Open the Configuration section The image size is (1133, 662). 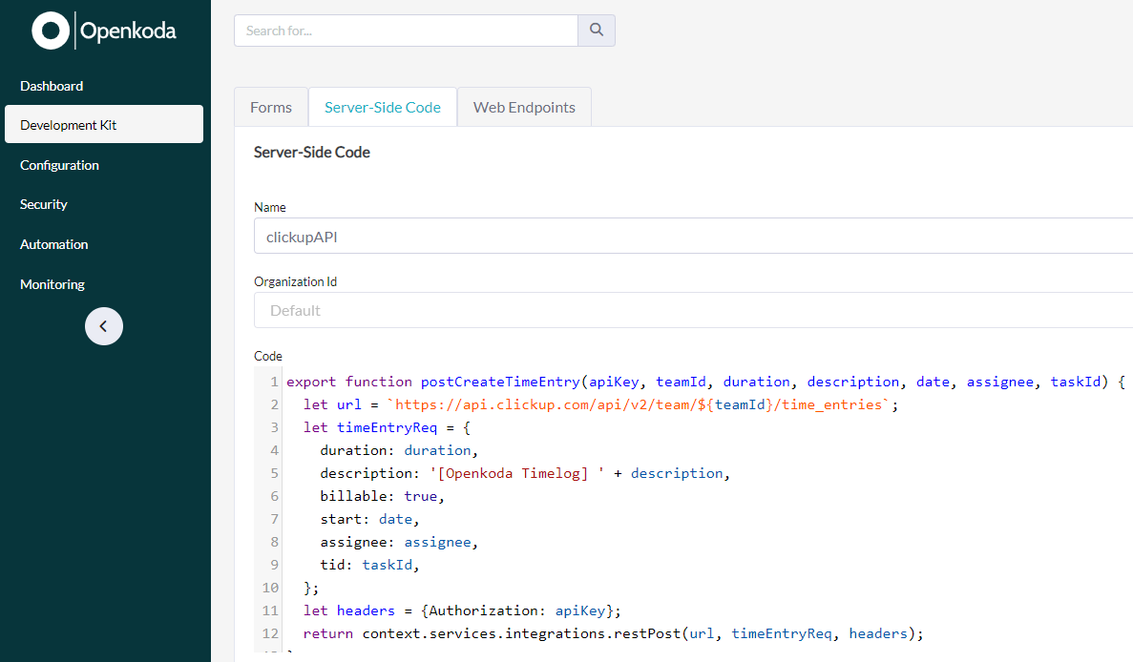[x=59, y=165]
